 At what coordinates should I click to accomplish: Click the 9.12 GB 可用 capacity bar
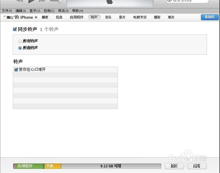click(111, 166)
